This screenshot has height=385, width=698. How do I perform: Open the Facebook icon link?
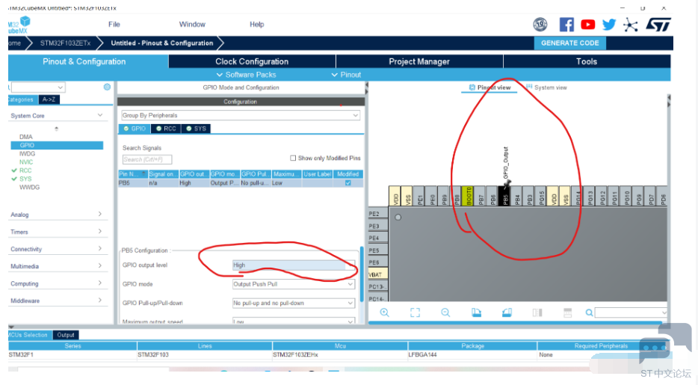(x=566, y=25)
